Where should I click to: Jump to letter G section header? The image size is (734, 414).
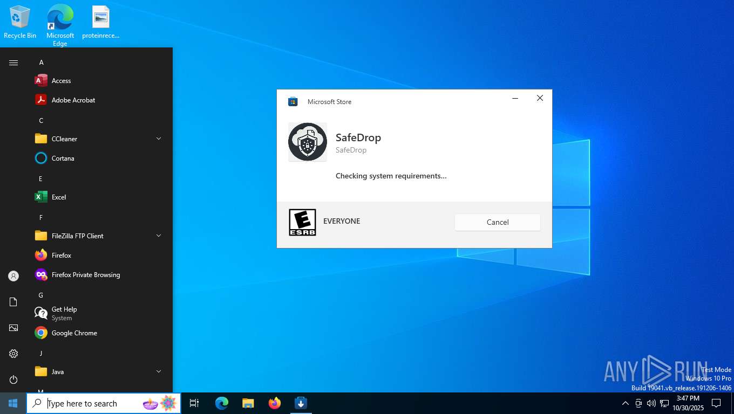point(41,295)
